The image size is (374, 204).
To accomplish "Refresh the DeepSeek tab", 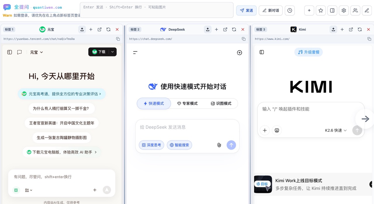I will click(234, 30).
